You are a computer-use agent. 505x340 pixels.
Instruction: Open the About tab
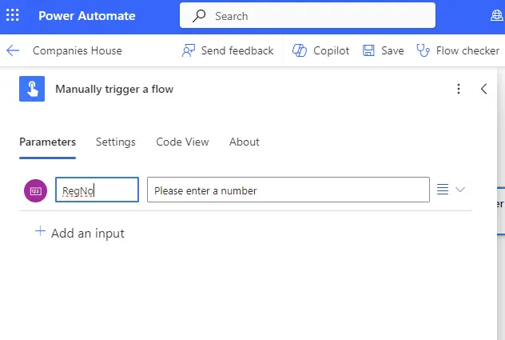(x=245, y=142)
